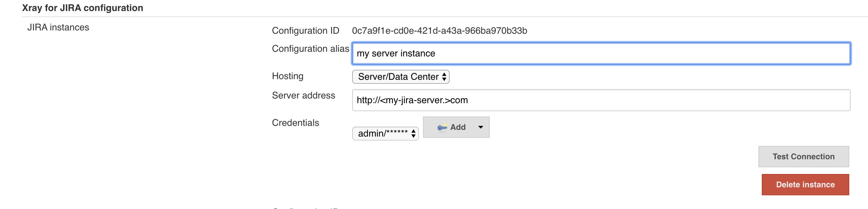Click the up/down arrows of credentials select
The width and height of the screenshot is (868, 209).
point(413,134)
